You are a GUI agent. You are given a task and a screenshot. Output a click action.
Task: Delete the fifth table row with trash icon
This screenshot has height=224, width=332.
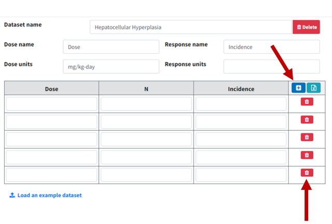(307, 173)
